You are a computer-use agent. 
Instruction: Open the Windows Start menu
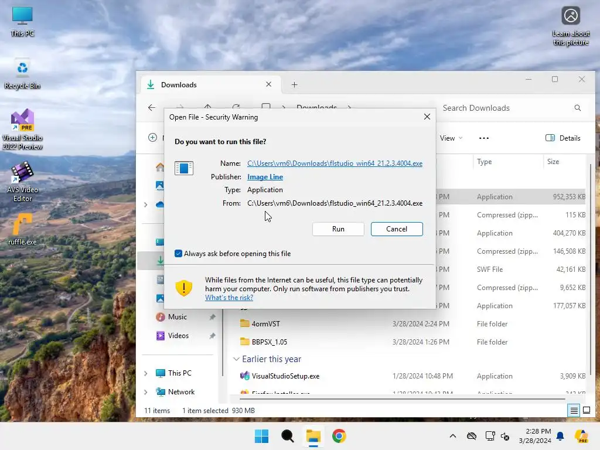[x=261, y=436]
